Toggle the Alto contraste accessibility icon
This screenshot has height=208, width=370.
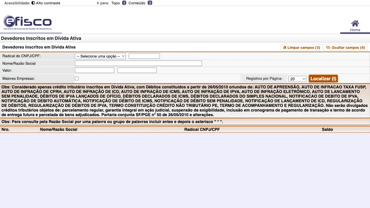pos(33,3)
